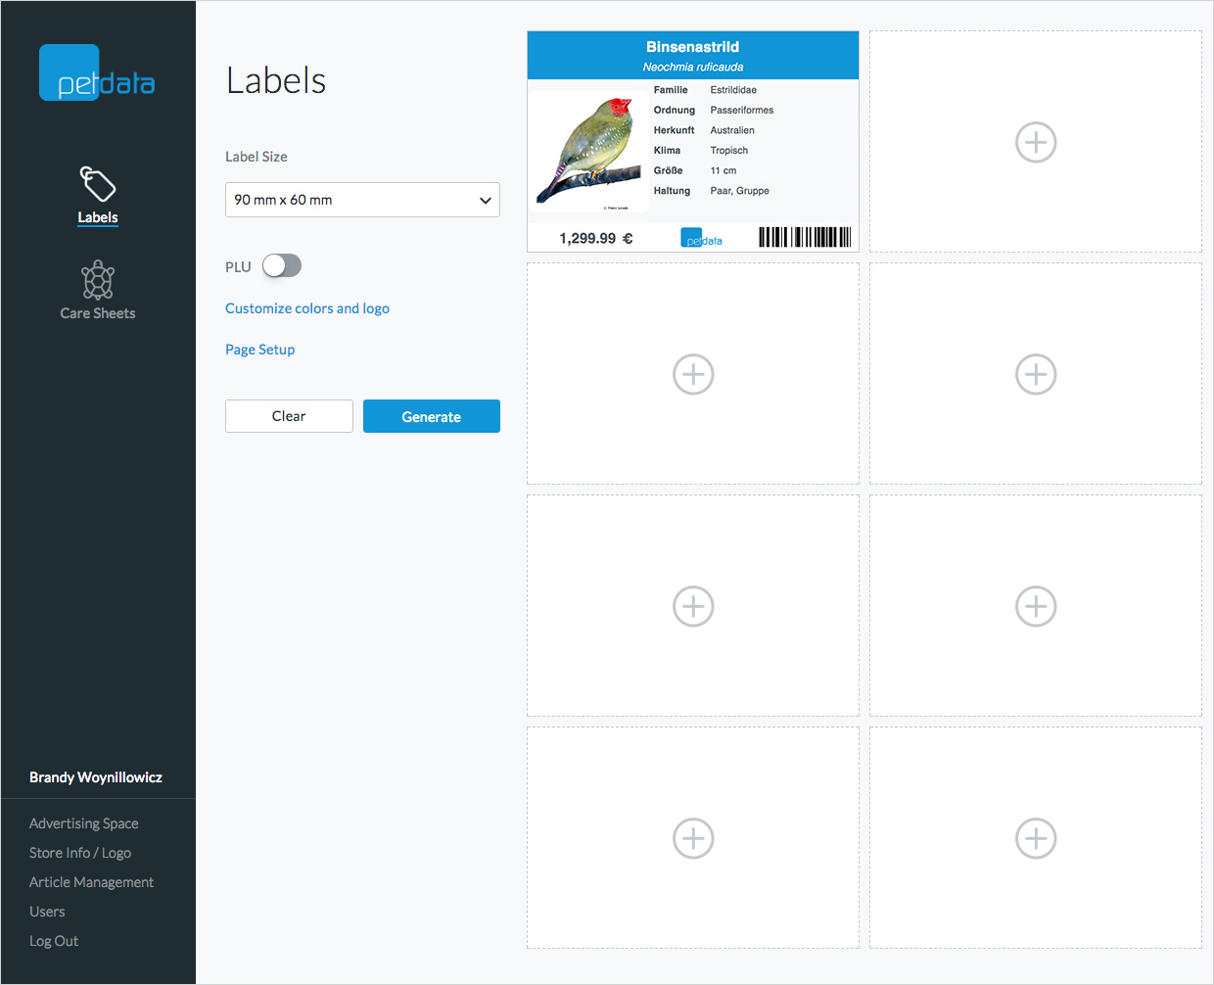Click the barcode on the Binsenastrild label
1214x985 pixels.
pos(805,237)
